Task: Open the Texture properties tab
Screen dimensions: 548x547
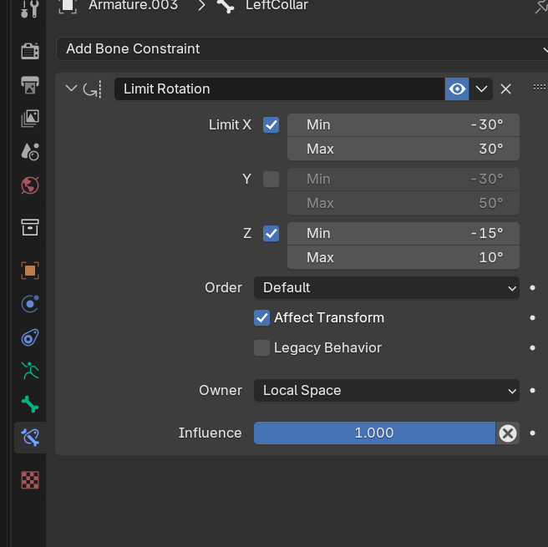Action: click(x=30, y=480)
